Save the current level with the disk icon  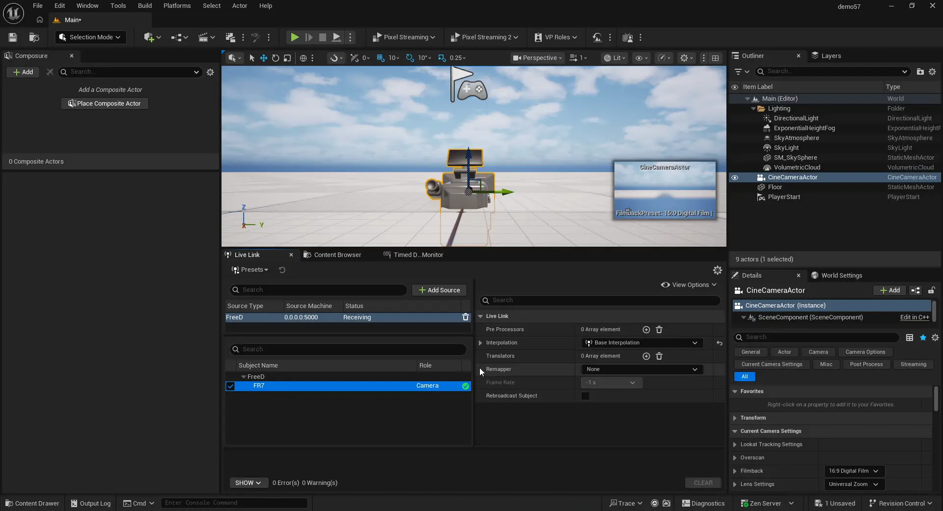click(x=13, y=37)
